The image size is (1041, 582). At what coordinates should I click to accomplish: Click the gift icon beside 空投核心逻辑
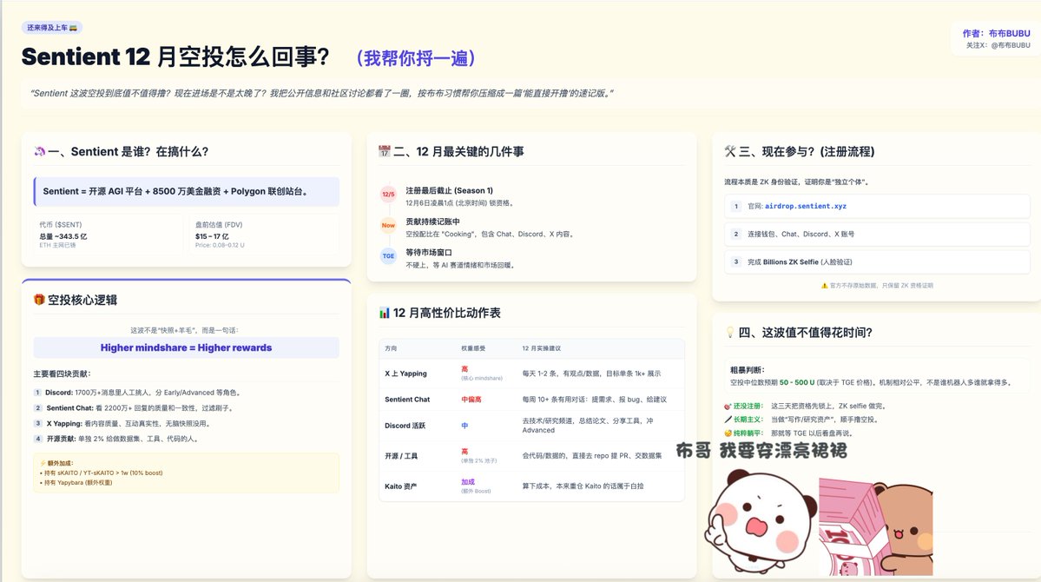[39, 300]
